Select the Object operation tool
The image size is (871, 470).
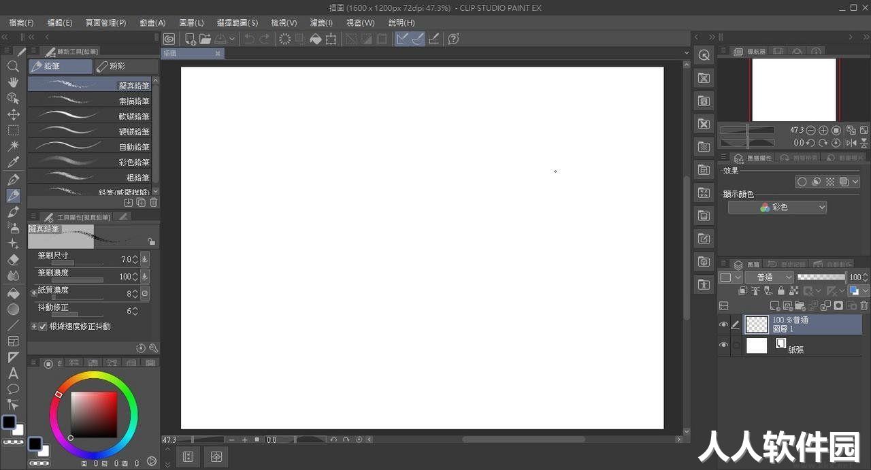click(13, 99)
